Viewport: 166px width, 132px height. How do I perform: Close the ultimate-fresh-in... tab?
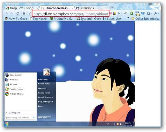pyautogui.click(x=72, y=8)
